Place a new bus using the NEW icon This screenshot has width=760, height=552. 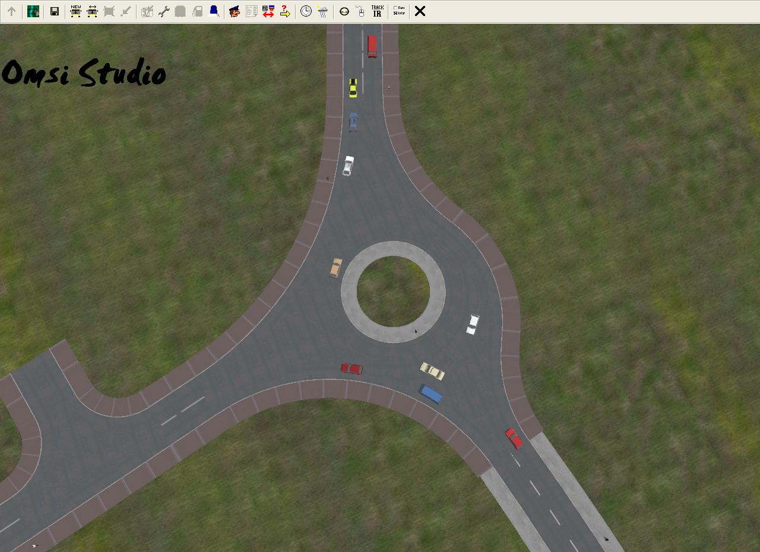(75, 11)
